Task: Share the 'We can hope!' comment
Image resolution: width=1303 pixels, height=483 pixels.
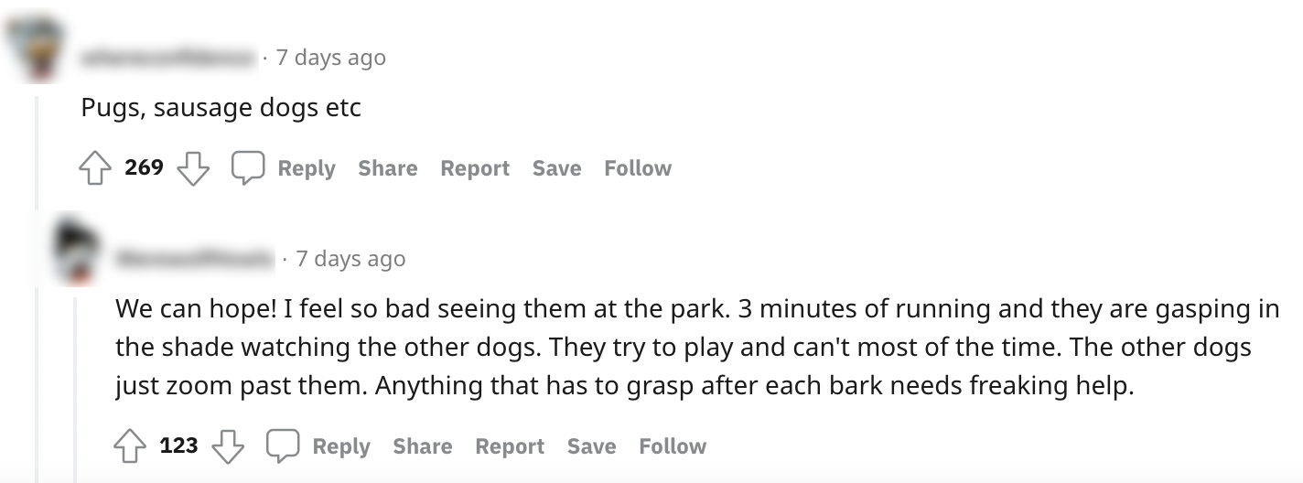Action: tap(423, 446)
